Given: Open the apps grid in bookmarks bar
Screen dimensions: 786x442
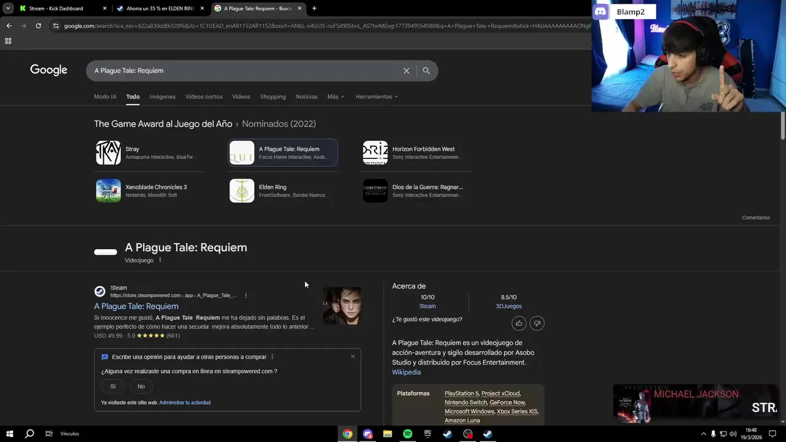Looking at the screenshot, I should point(8,41).
